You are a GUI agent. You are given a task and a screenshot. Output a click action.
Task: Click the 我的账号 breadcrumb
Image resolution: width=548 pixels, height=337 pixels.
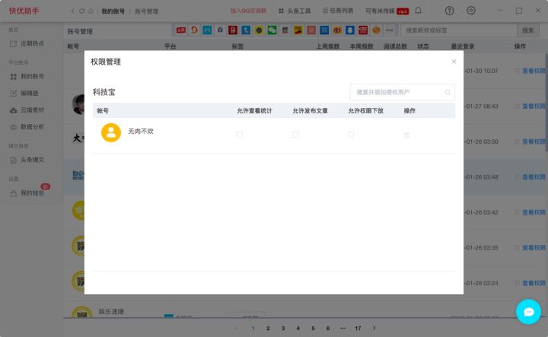click(113, 11)
